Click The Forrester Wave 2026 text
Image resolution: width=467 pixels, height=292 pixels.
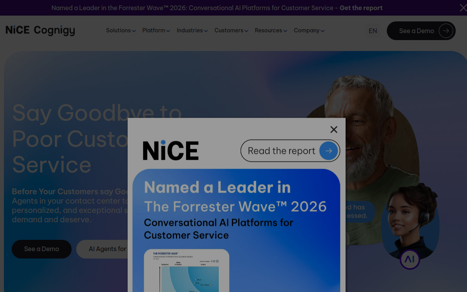pyautogui.click(x=235, y=206)
